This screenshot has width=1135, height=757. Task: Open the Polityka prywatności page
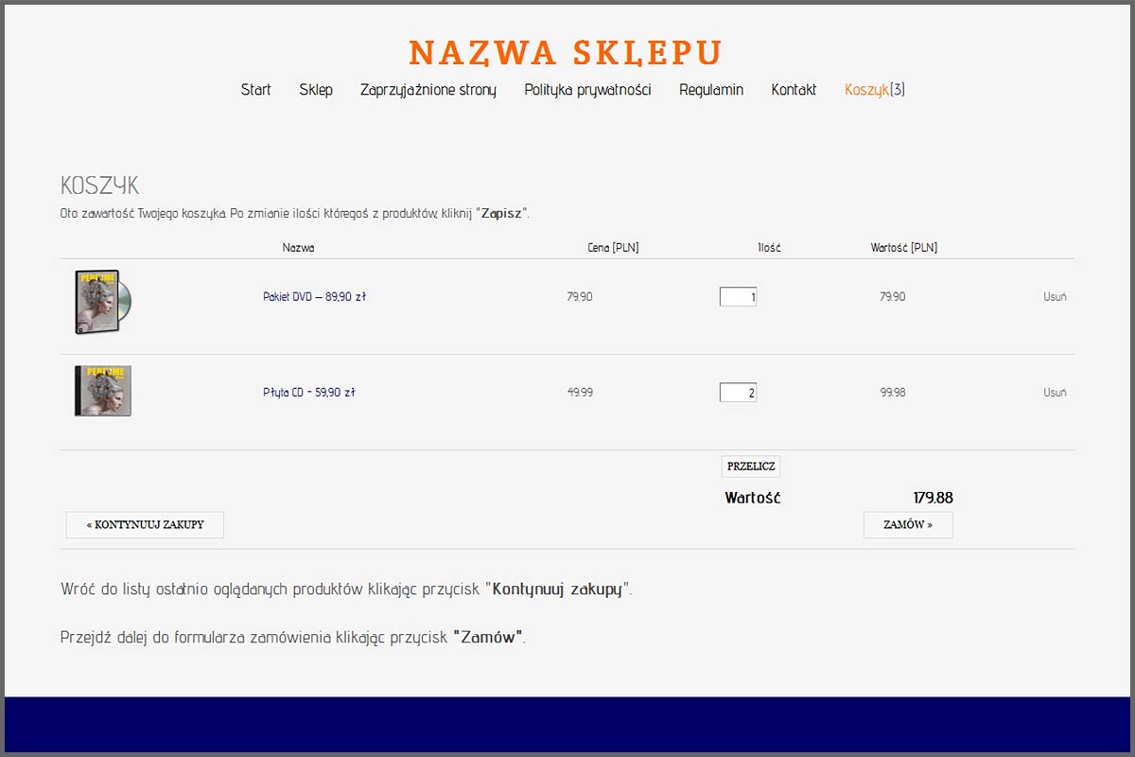coord(587,90)
